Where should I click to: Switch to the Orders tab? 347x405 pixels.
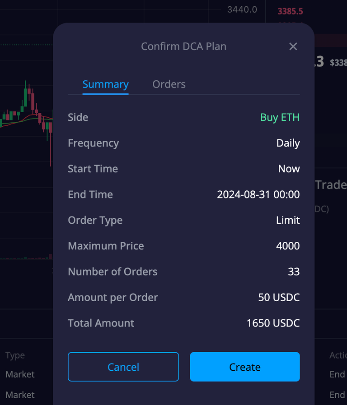pyautogui.click(x=169, y=84)
